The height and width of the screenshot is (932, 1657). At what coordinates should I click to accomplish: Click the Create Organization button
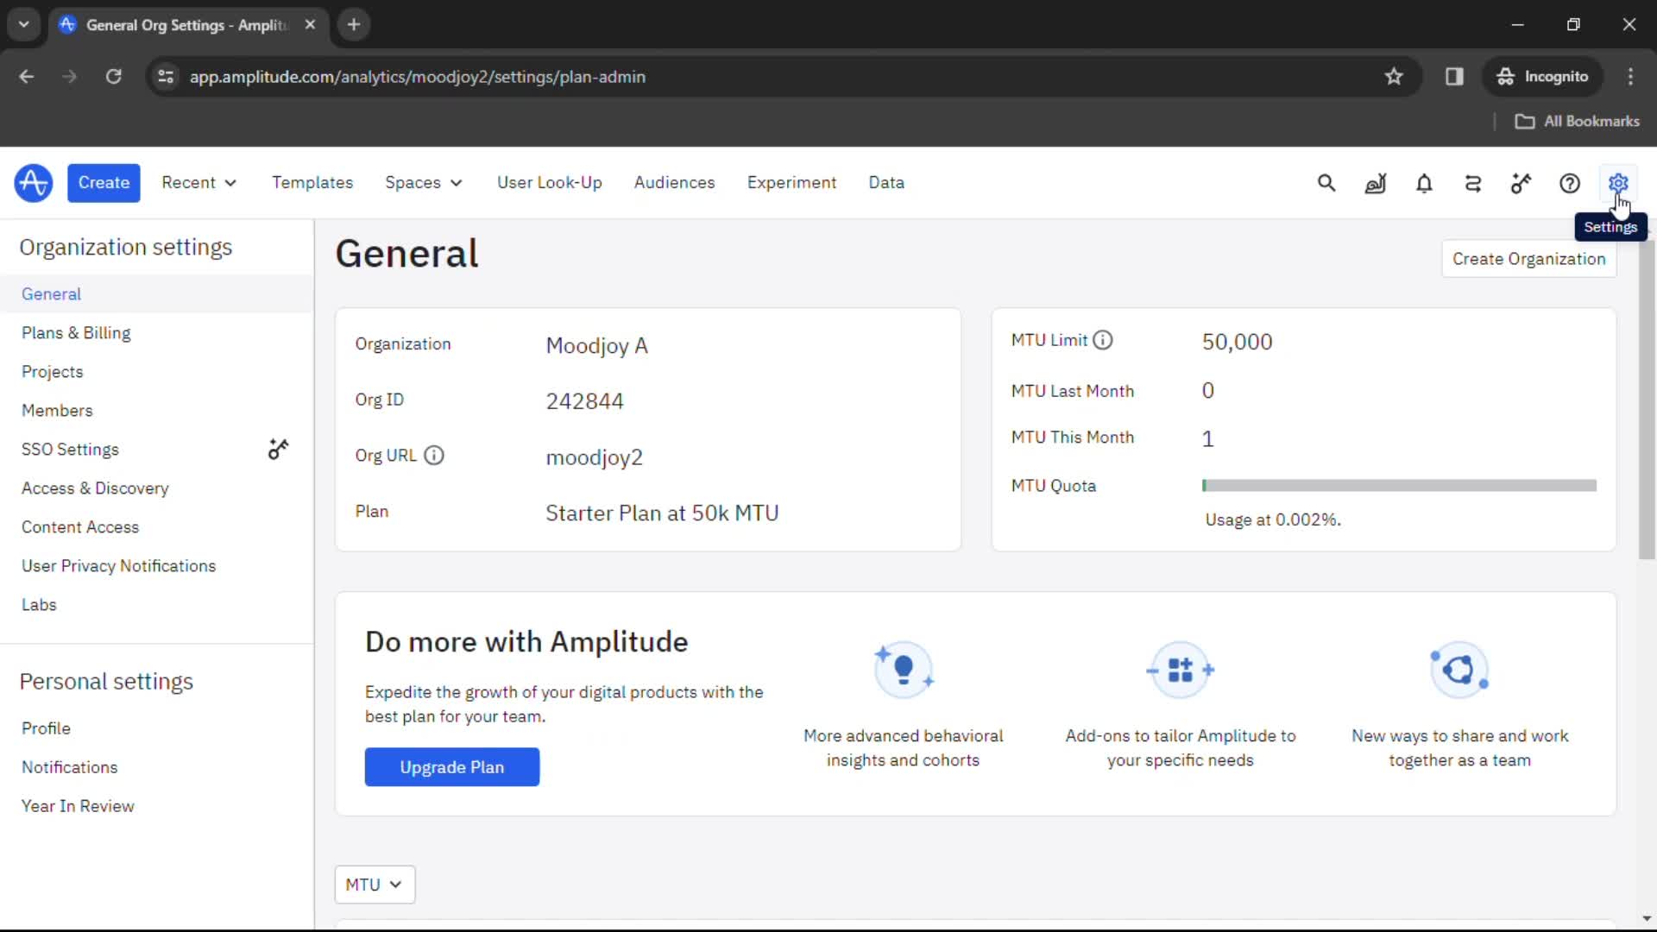click(x=1528, y=258)
